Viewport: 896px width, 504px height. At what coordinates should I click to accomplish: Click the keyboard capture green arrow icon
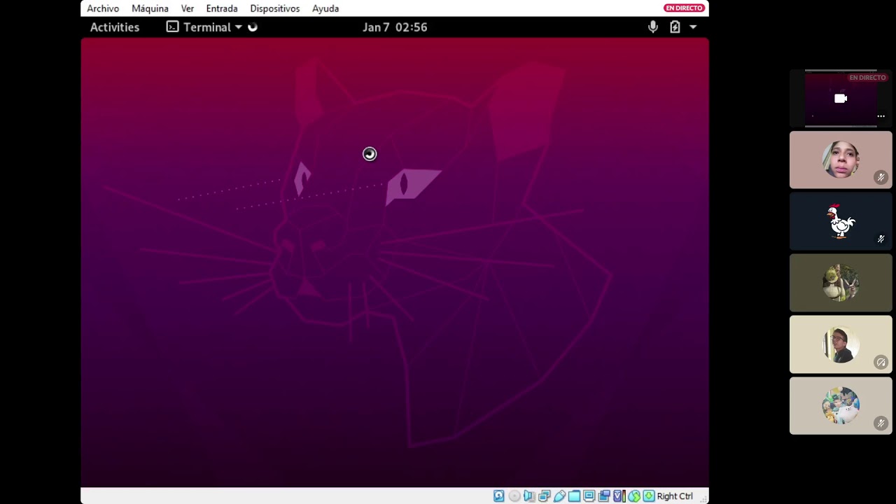pyautogui.click(x=649, y=496)
